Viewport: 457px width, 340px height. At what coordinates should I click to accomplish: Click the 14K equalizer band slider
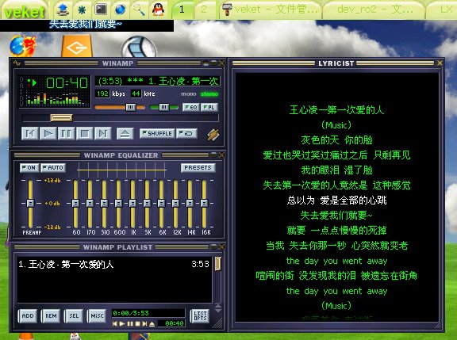pyautogui.click(x=190, y=203)
